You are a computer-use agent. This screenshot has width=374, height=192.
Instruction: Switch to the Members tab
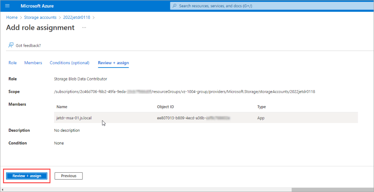[33, 63]
